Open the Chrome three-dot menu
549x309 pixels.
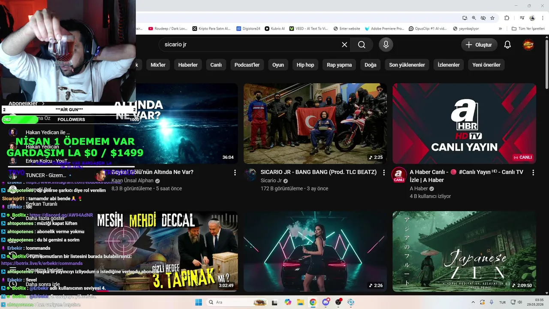pos(543,18)
